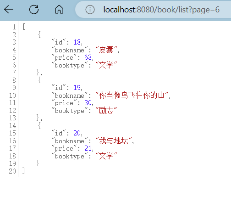Image resolution: width=231 pixels, height=197 pixels.
Task: Click the browser back arrow
Action: tap(9, 10)
